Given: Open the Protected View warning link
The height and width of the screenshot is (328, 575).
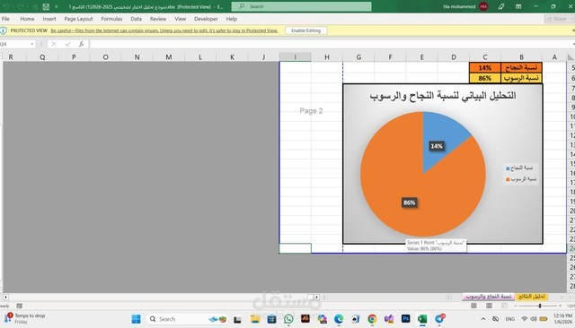Looking at the screenshot, I should click(x=164, y=30).
